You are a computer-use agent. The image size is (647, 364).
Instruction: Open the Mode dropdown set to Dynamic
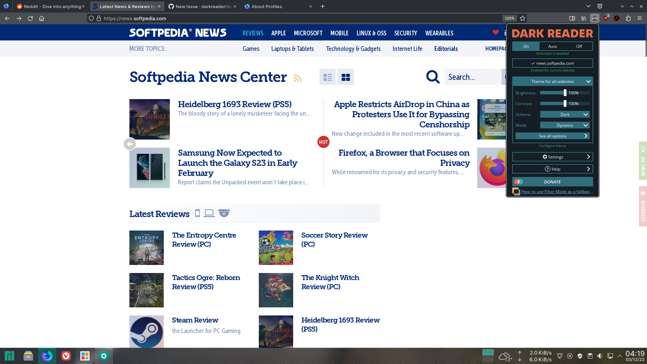tap(565, 125)
